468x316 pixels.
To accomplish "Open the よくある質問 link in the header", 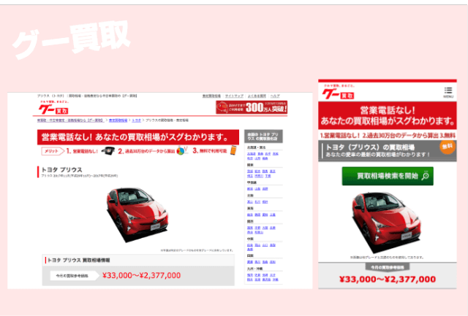I will pyautogui.click(x=257, y=96).
